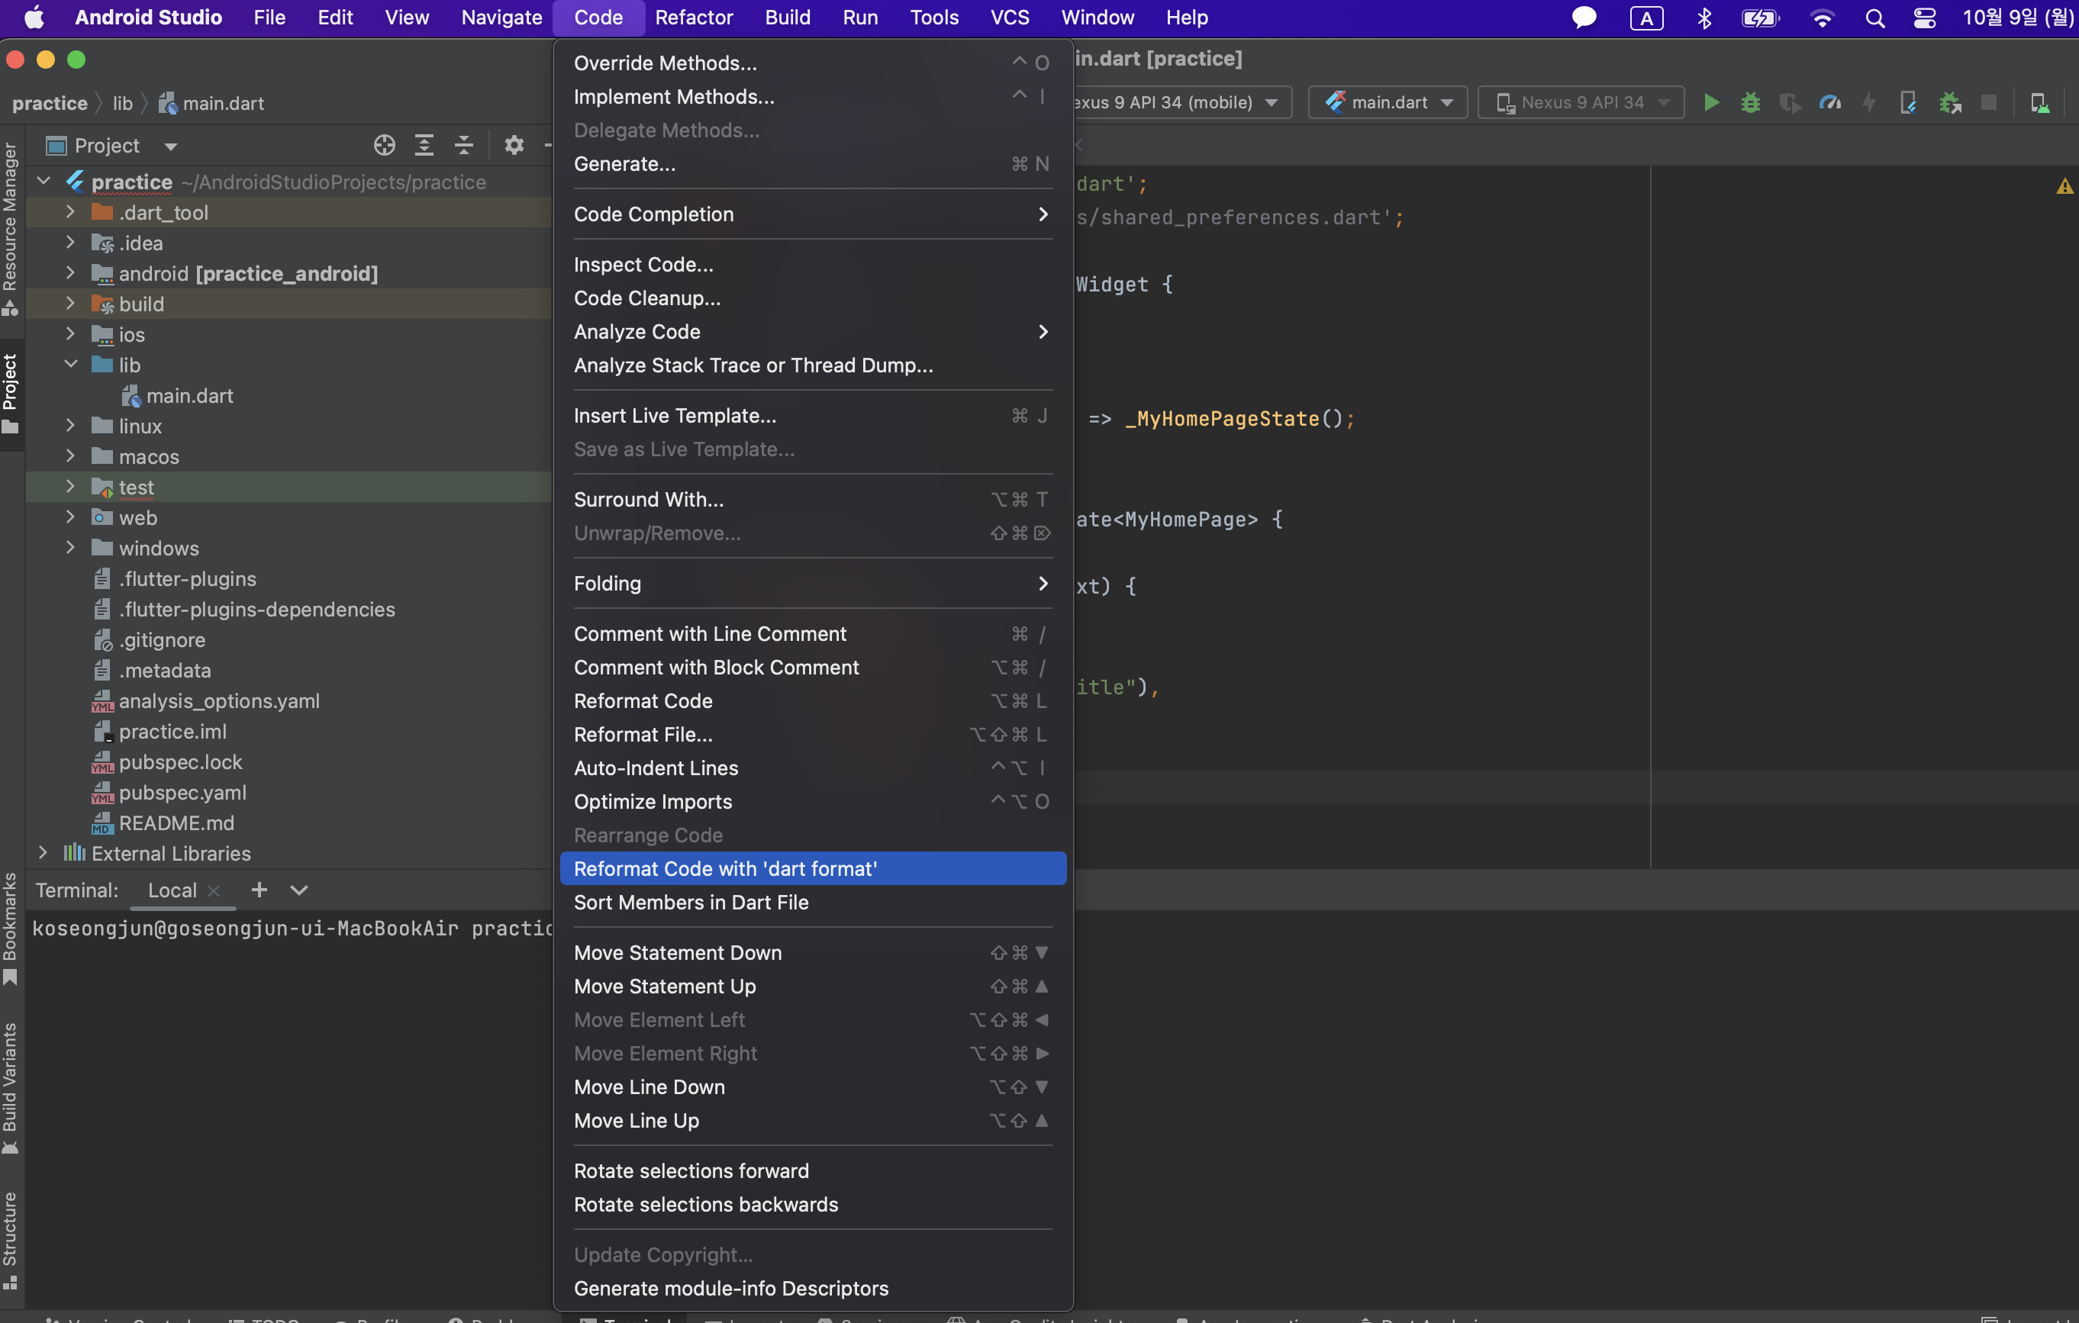Expand all items in the Project panel

point(424,145)
